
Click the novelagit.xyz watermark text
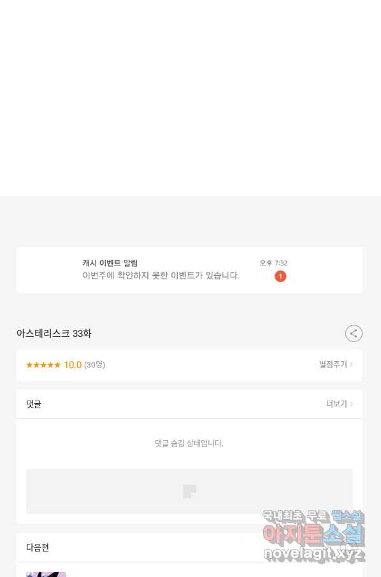click(314, 553)
